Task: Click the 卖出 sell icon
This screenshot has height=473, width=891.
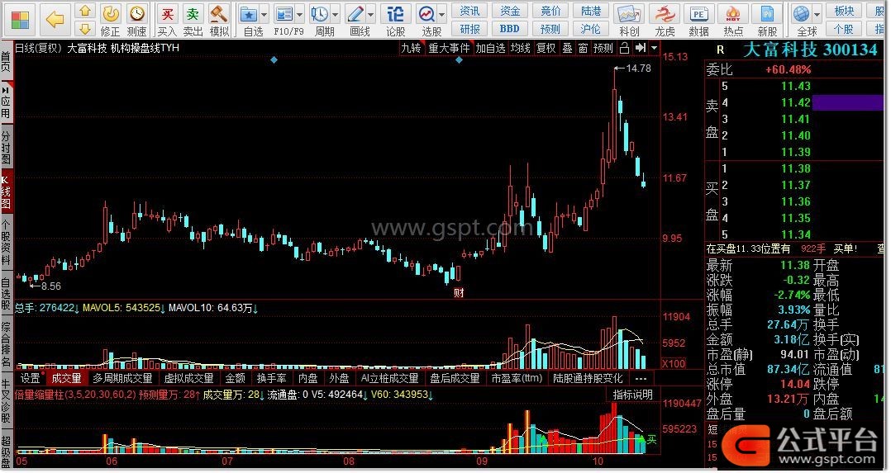Action: [x=193, y=20]
